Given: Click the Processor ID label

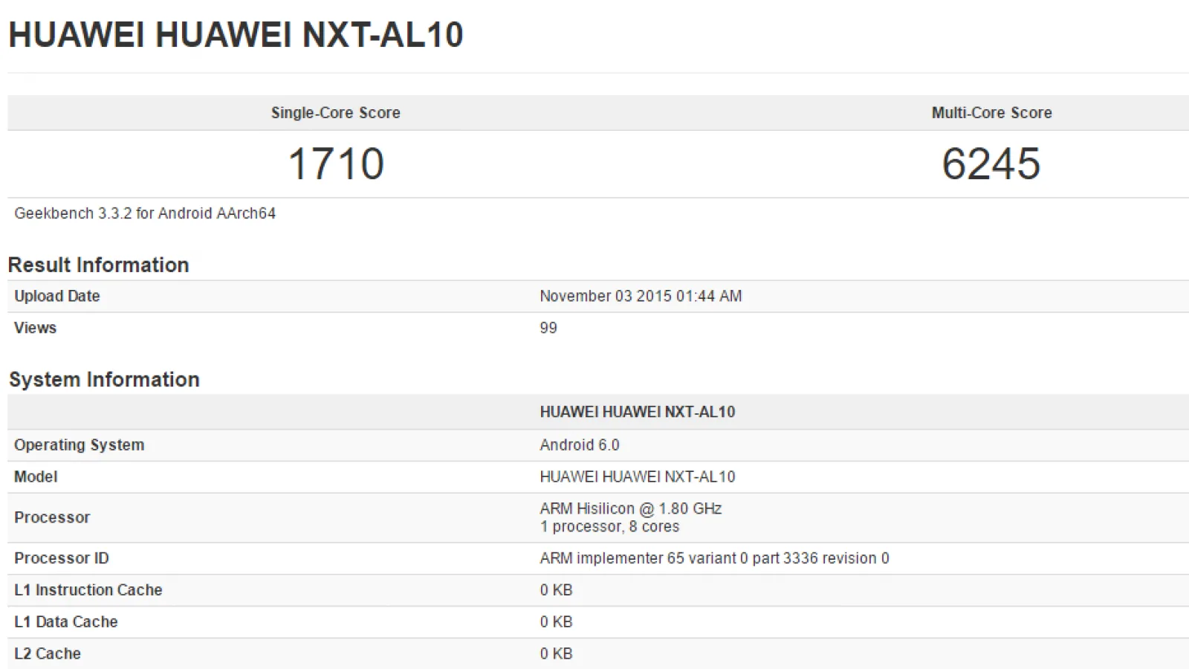Looking at the screenshot, I should (62, 558).
